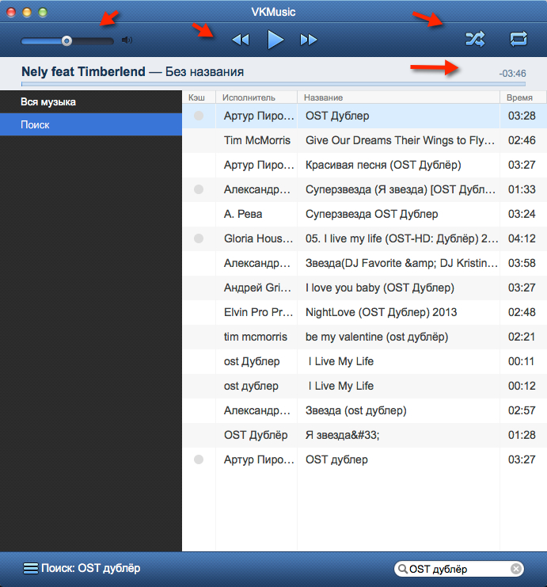This screenshot has width=547, height=587.
Task: Skip to next track with fast-forward button
Action: [308, 40]
